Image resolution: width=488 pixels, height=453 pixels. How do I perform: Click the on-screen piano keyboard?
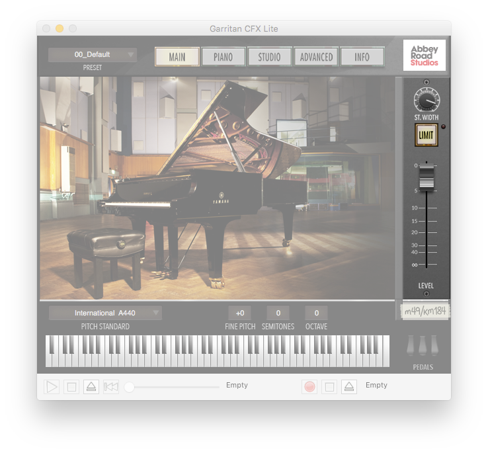click(218, 351)
